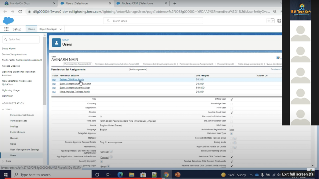
Task: Select the Home tab in Setup
Action: coord(31,29)
